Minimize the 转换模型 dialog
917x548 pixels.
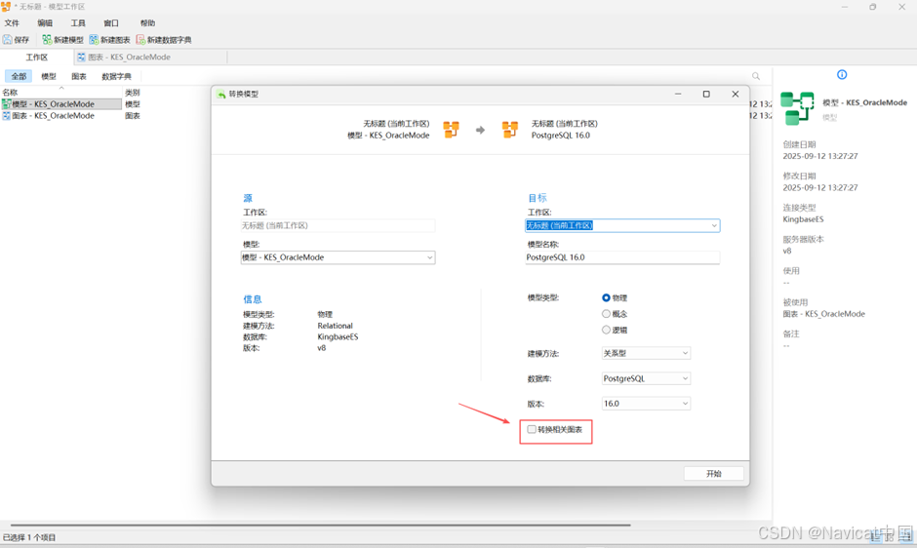(678, 95)
